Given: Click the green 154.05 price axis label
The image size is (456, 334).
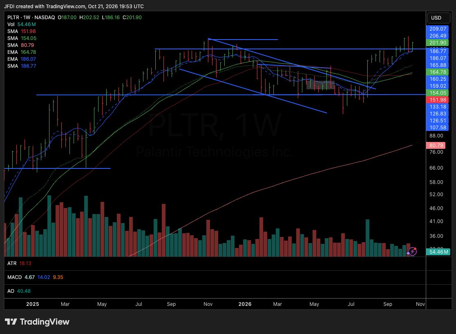Looking at the screenshot, I should point(437,93).
